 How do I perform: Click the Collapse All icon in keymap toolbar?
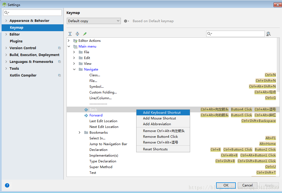[77, 34]
